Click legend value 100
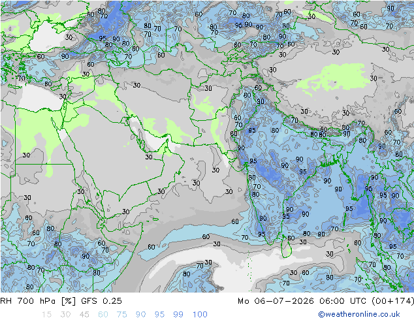 [x=200, y=315]
